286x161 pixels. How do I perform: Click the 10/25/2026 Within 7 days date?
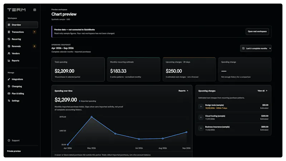click(x=216, y=108)
